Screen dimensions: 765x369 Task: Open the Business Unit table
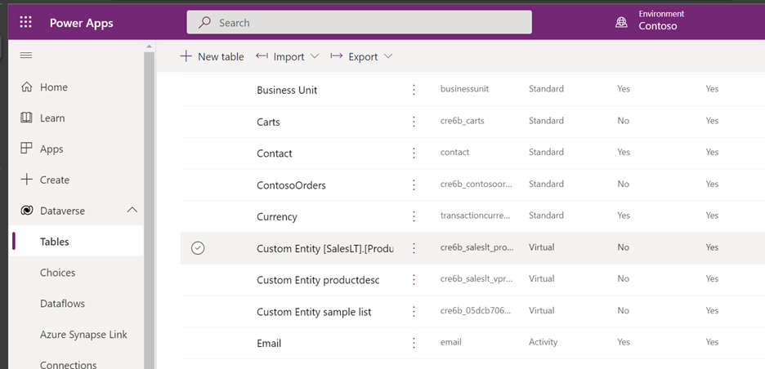click(287, 90)
